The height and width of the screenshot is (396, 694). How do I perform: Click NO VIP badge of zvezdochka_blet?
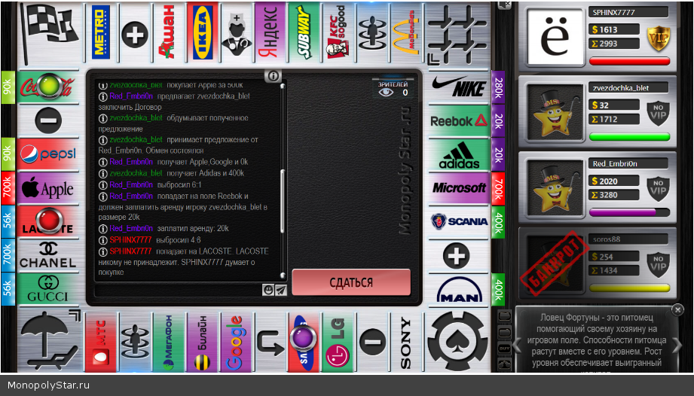tap(658, 113)
